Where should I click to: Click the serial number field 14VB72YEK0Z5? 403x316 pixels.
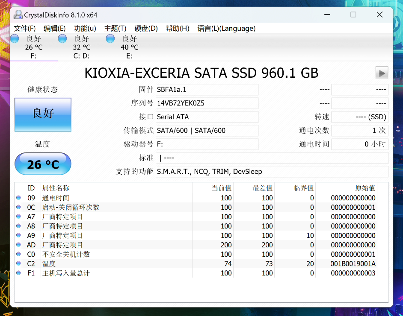pos(207,103)
